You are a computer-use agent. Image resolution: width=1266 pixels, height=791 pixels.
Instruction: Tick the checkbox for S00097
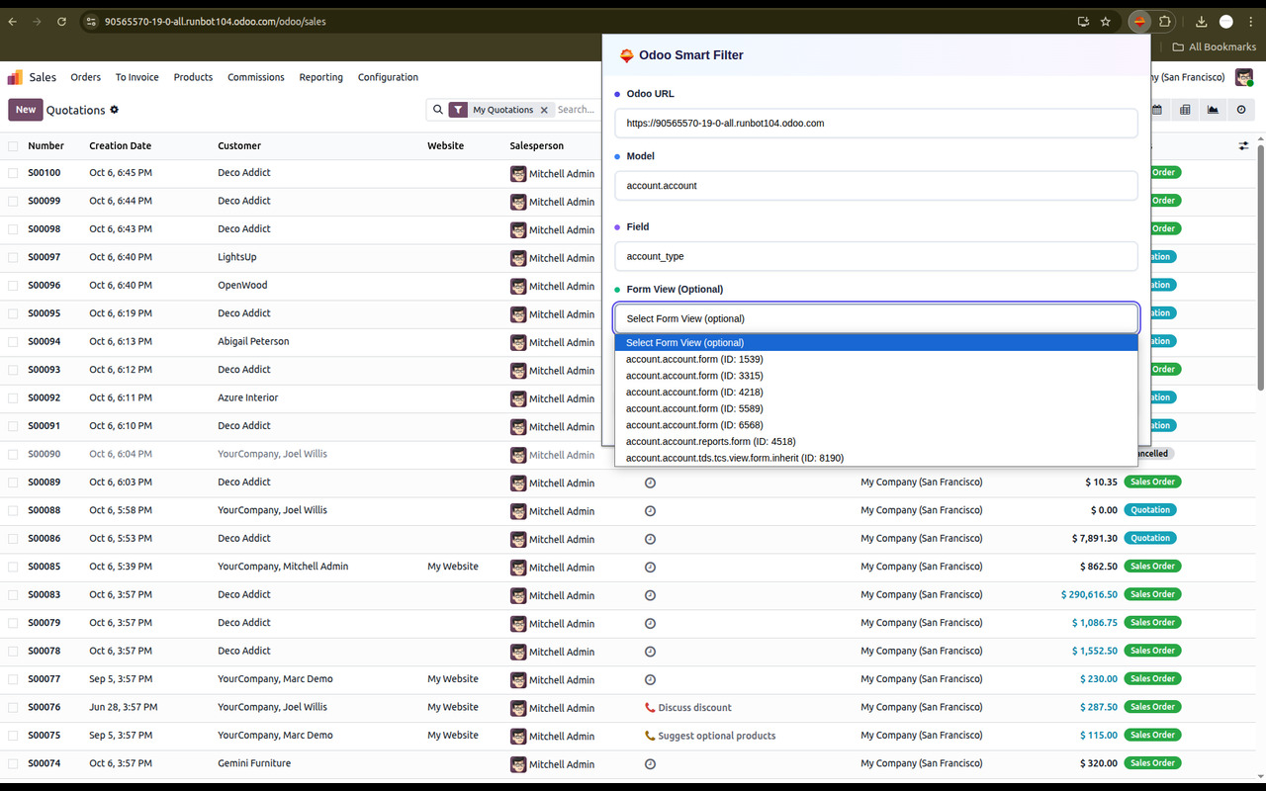[x=13, y=257]
